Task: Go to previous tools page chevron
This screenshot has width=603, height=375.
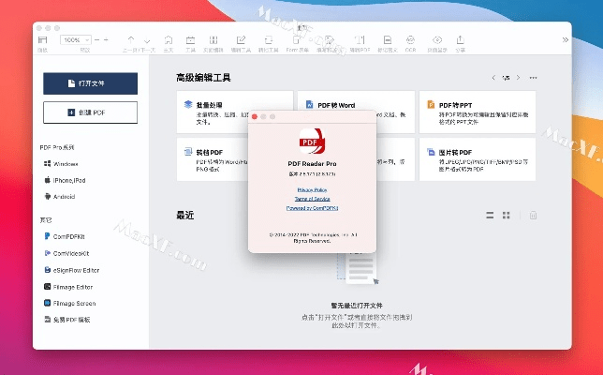Action: point(493,78)
